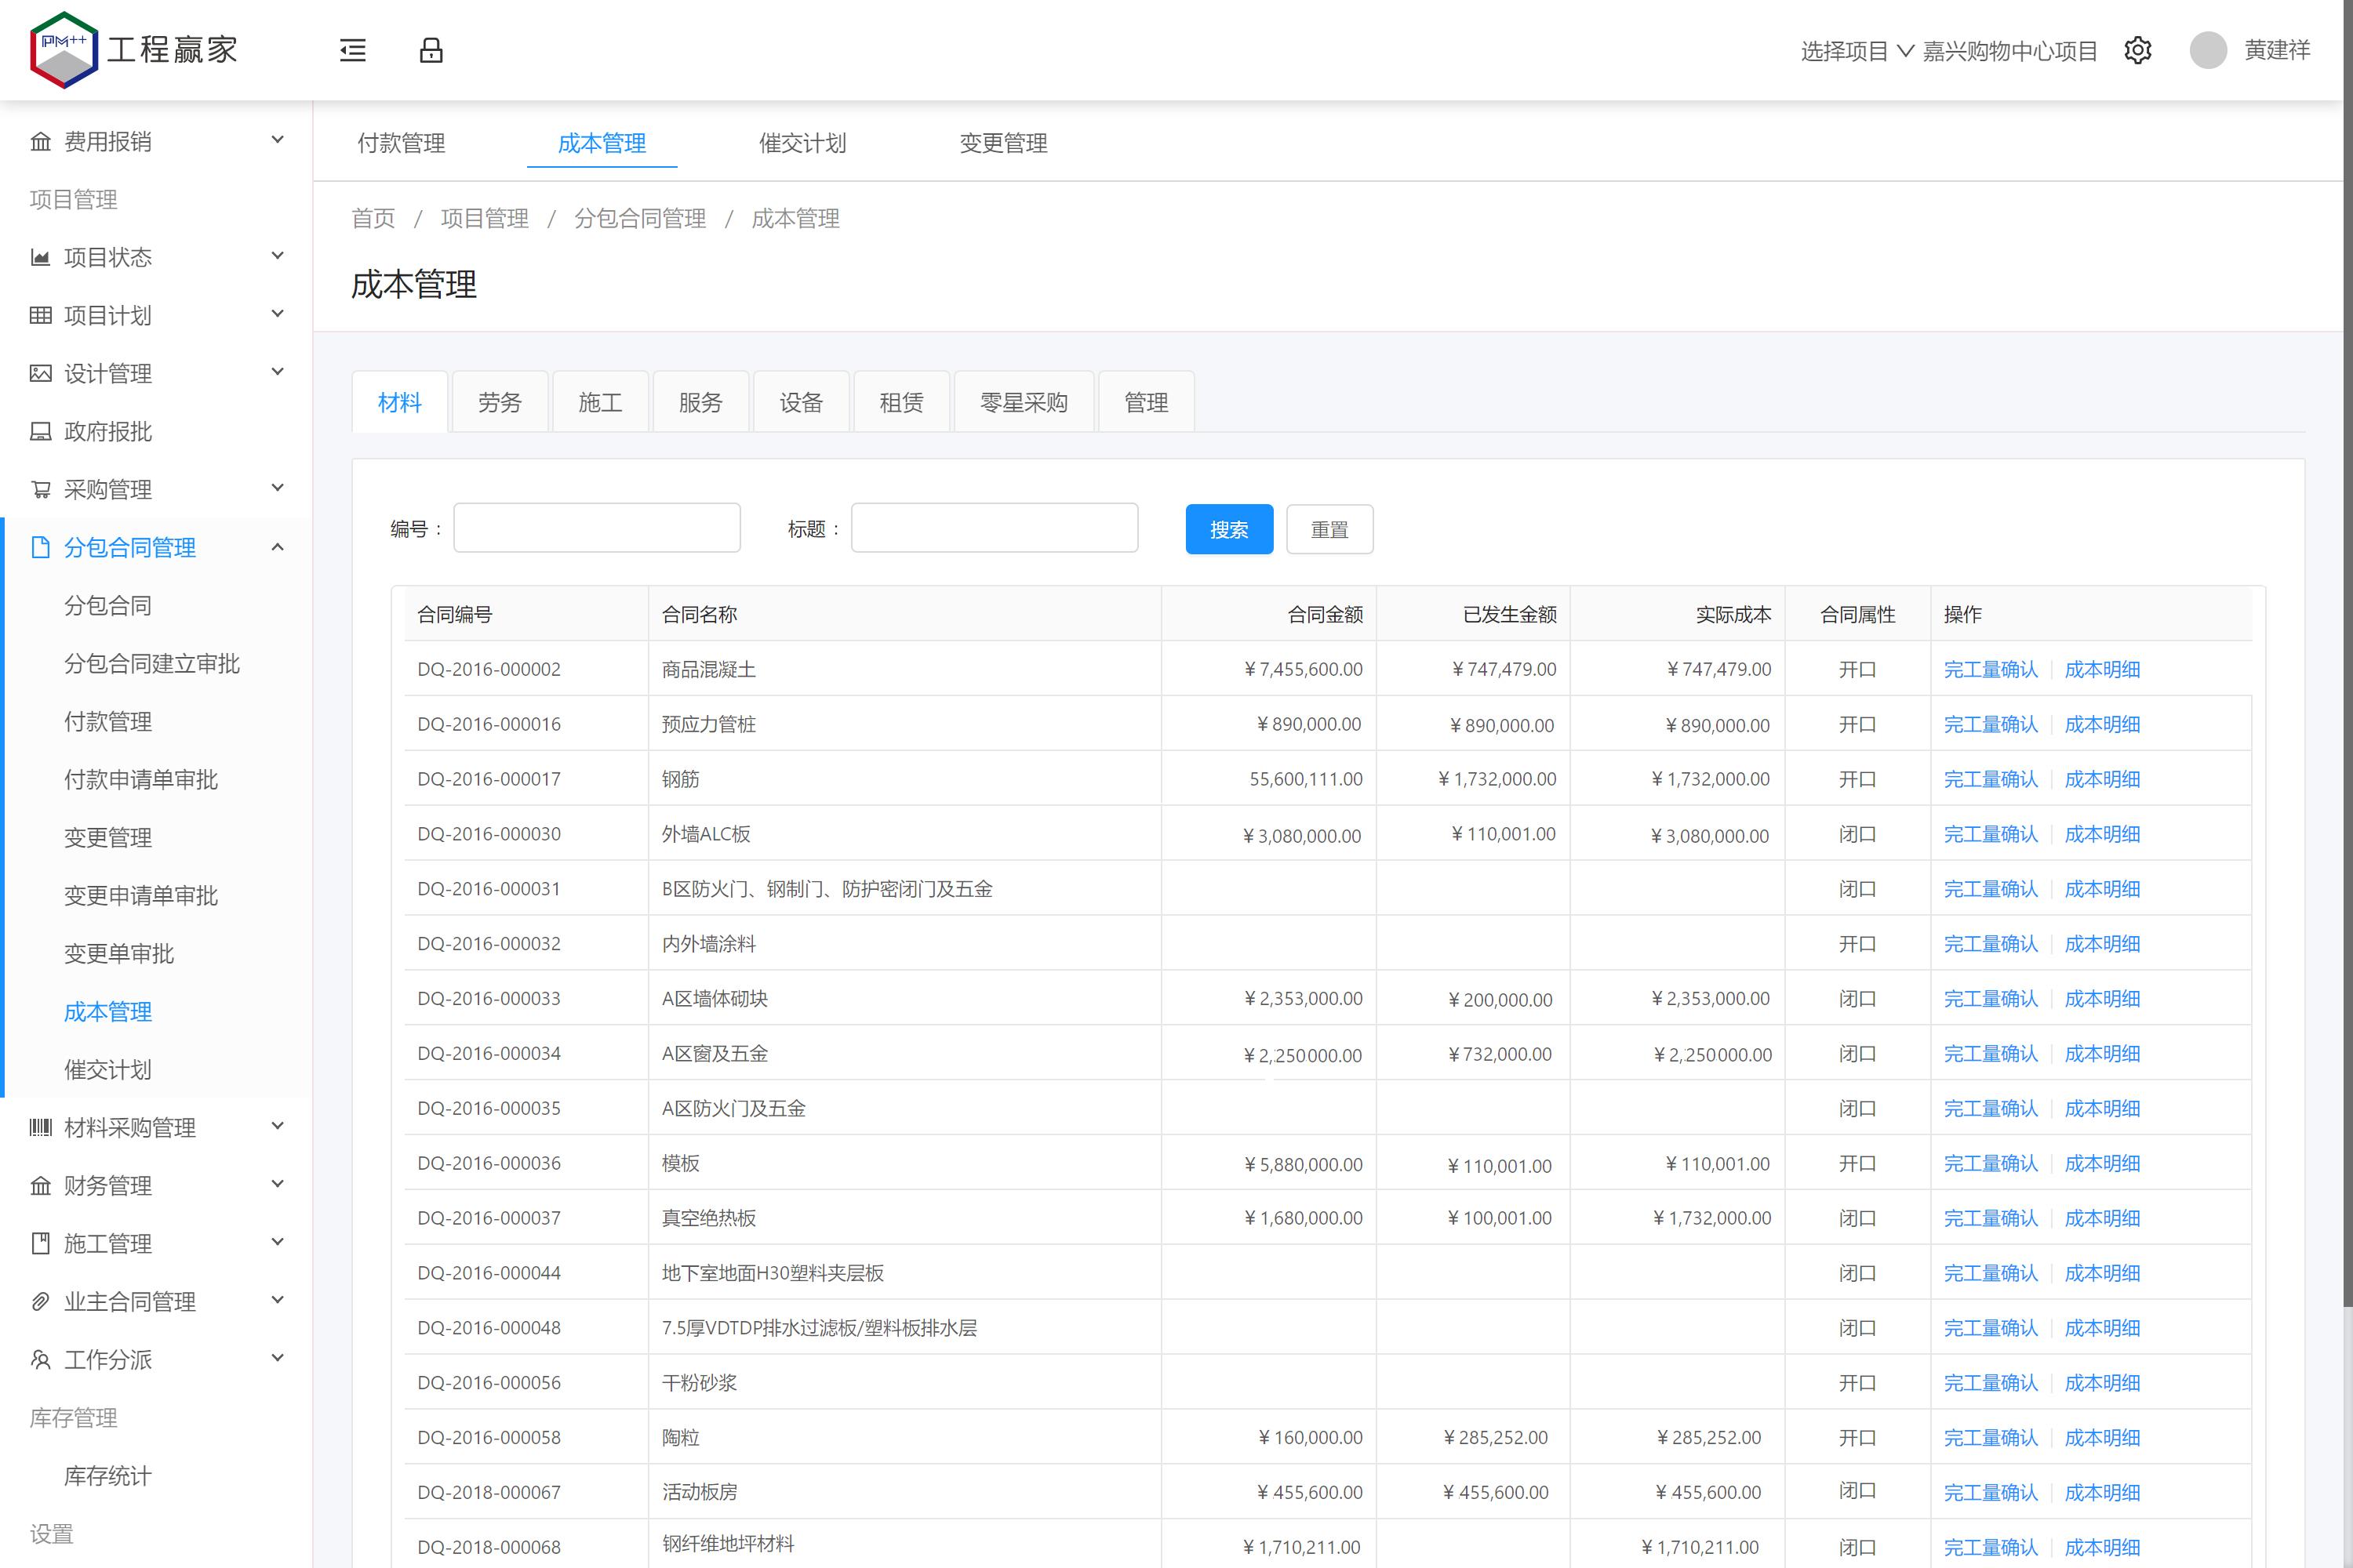The height and width of the screenshot is (1568, 2353).
Task: Expand the 施工管理 menu chevron
Action: pyautogui.click(x=278, y=1242)
